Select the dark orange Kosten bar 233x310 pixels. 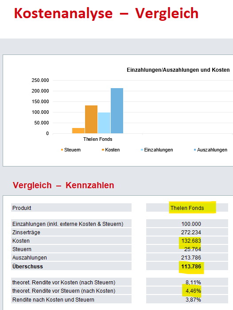coord(91,120)
